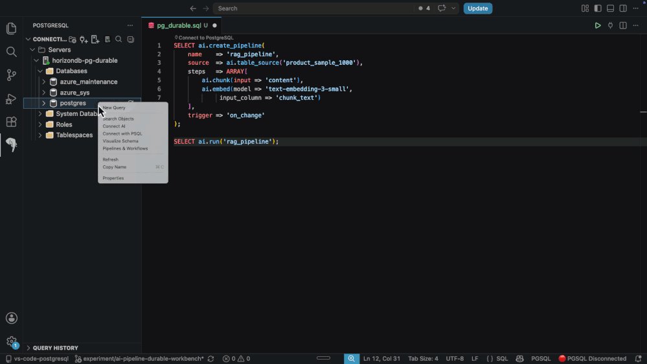Screen dimensions: 647x364
Task: Click the query document icon in Connections header
Action: [108, 40]
